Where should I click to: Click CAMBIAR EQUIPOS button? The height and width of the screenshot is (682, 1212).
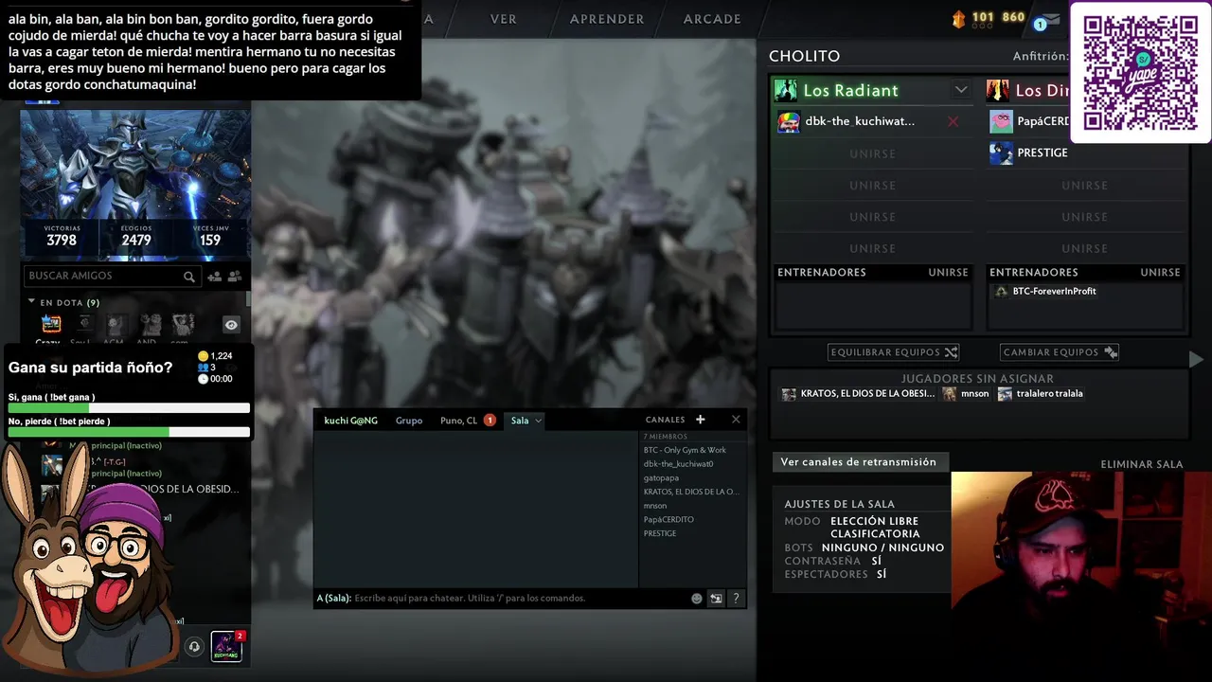pyautogui.click(x=1060, y=352)
